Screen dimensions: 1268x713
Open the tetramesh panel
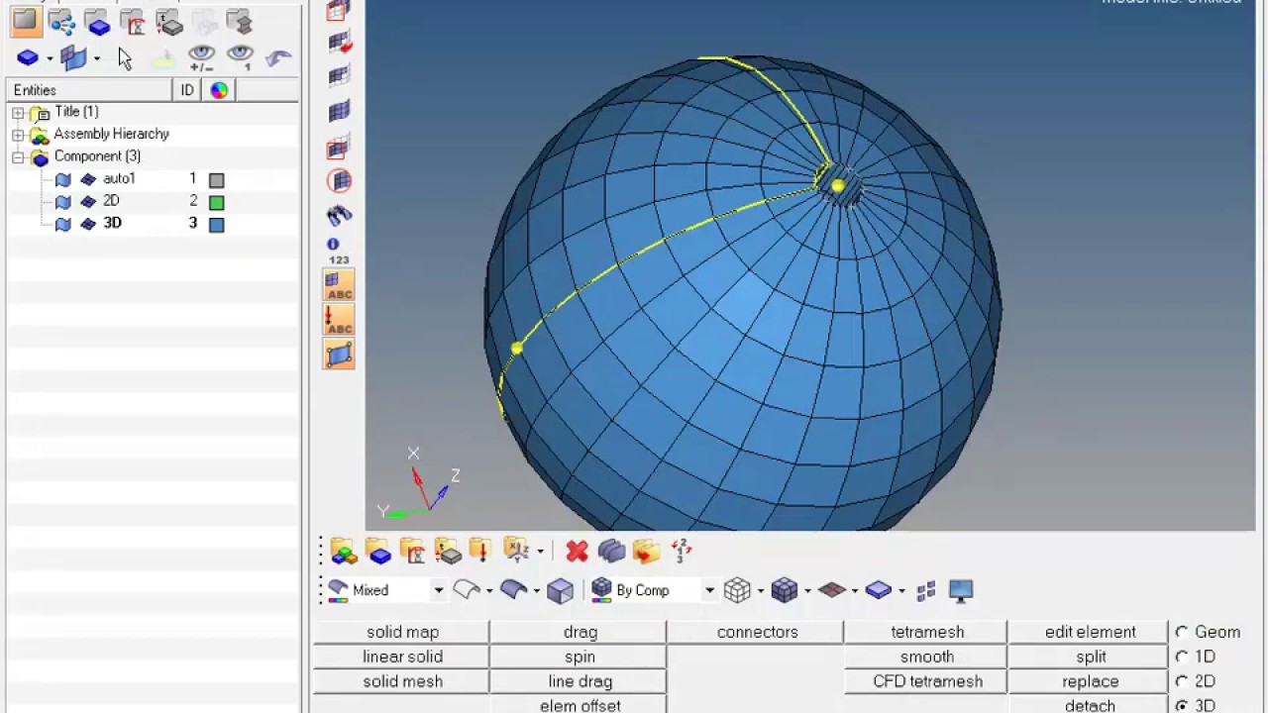(927, 632)
